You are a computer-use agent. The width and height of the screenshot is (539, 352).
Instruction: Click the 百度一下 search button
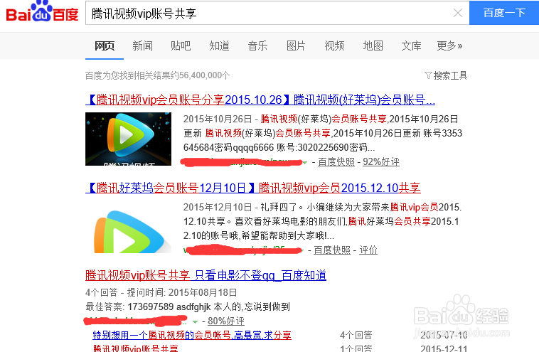(504, 13)
